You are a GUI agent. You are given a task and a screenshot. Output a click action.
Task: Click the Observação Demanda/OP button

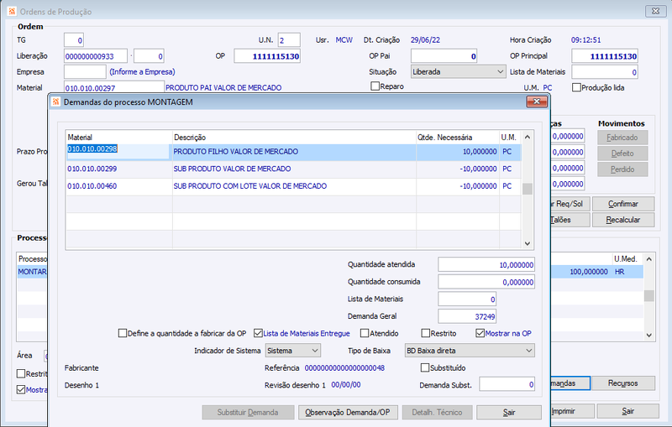[x=348, y=413]
